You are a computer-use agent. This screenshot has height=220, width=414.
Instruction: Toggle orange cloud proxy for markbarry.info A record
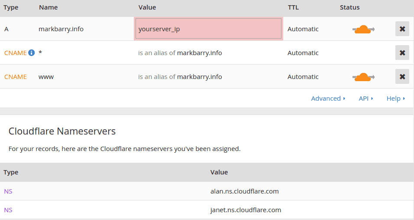pos(363,29)
